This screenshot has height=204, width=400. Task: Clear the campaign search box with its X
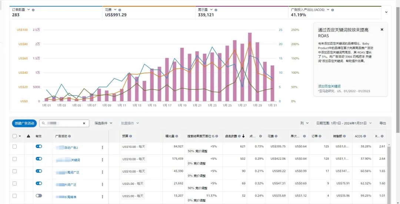(84, 123)
